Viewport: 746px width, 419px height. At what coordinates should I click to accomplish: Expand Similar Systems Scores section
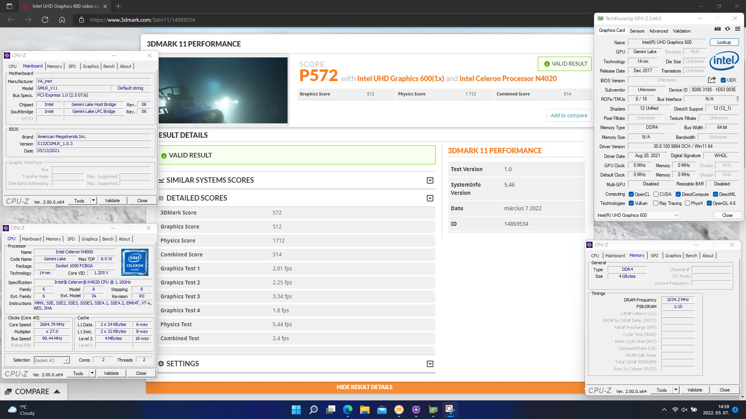point(430,180)
